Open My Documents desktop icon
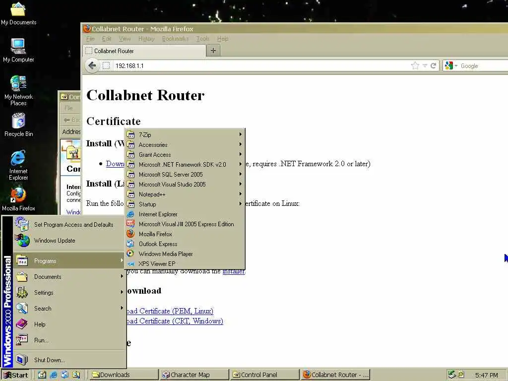The height and width of the screenshot is (381, 508). (x=18, y=13)
